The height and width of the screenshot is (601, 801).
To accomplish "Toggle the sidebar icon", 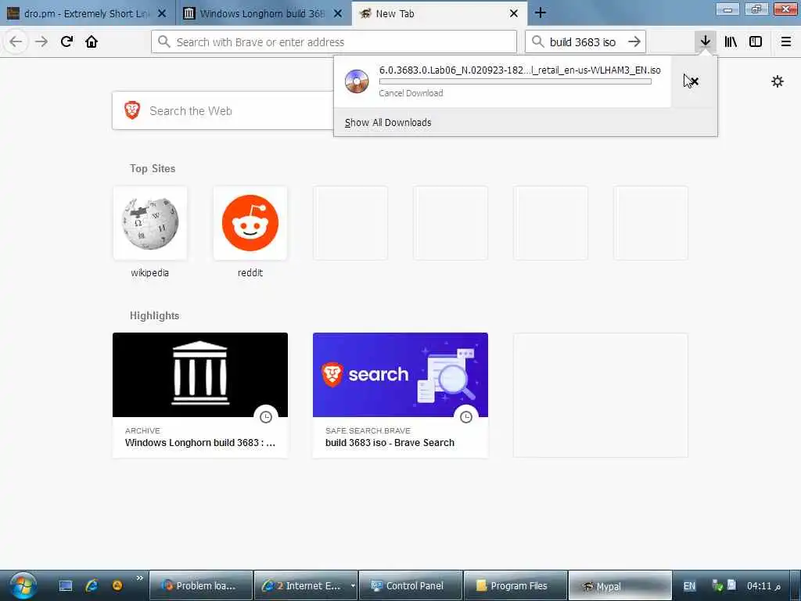I will [x=756, y=41].
